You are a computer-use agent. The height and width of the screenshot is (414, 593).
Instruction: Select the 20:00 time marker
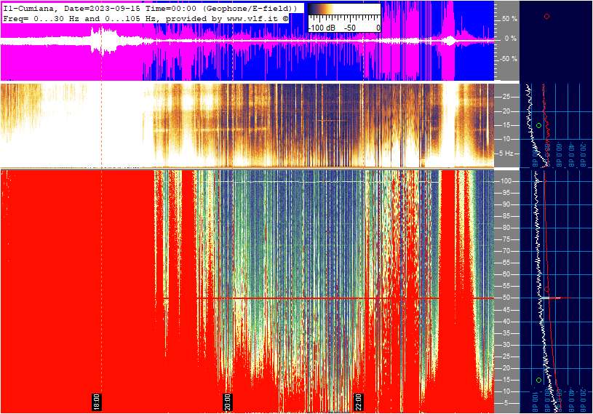(x=228, y=402)
